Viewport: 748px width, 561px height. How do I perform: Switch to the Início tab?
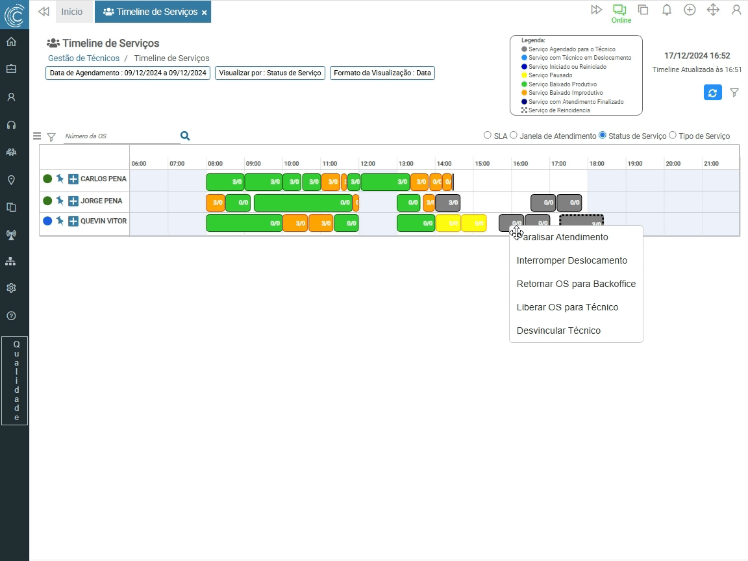point(72,12)
